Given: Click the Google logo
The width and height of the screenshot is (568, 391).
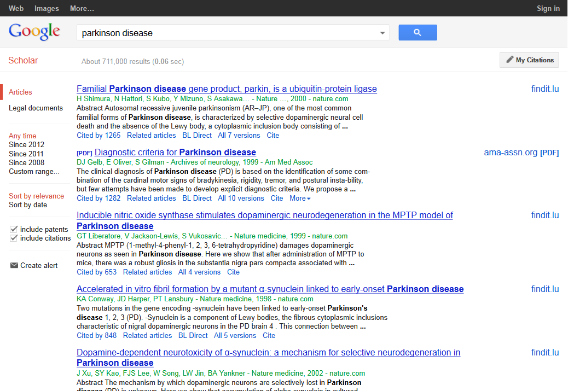Looking at the screenshot, I should coord(34,32).
